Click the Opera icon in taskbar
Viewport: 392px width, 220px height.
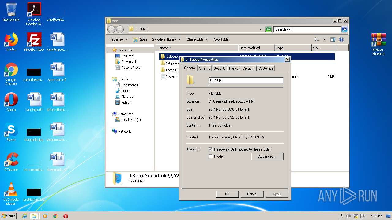[66, 216]
